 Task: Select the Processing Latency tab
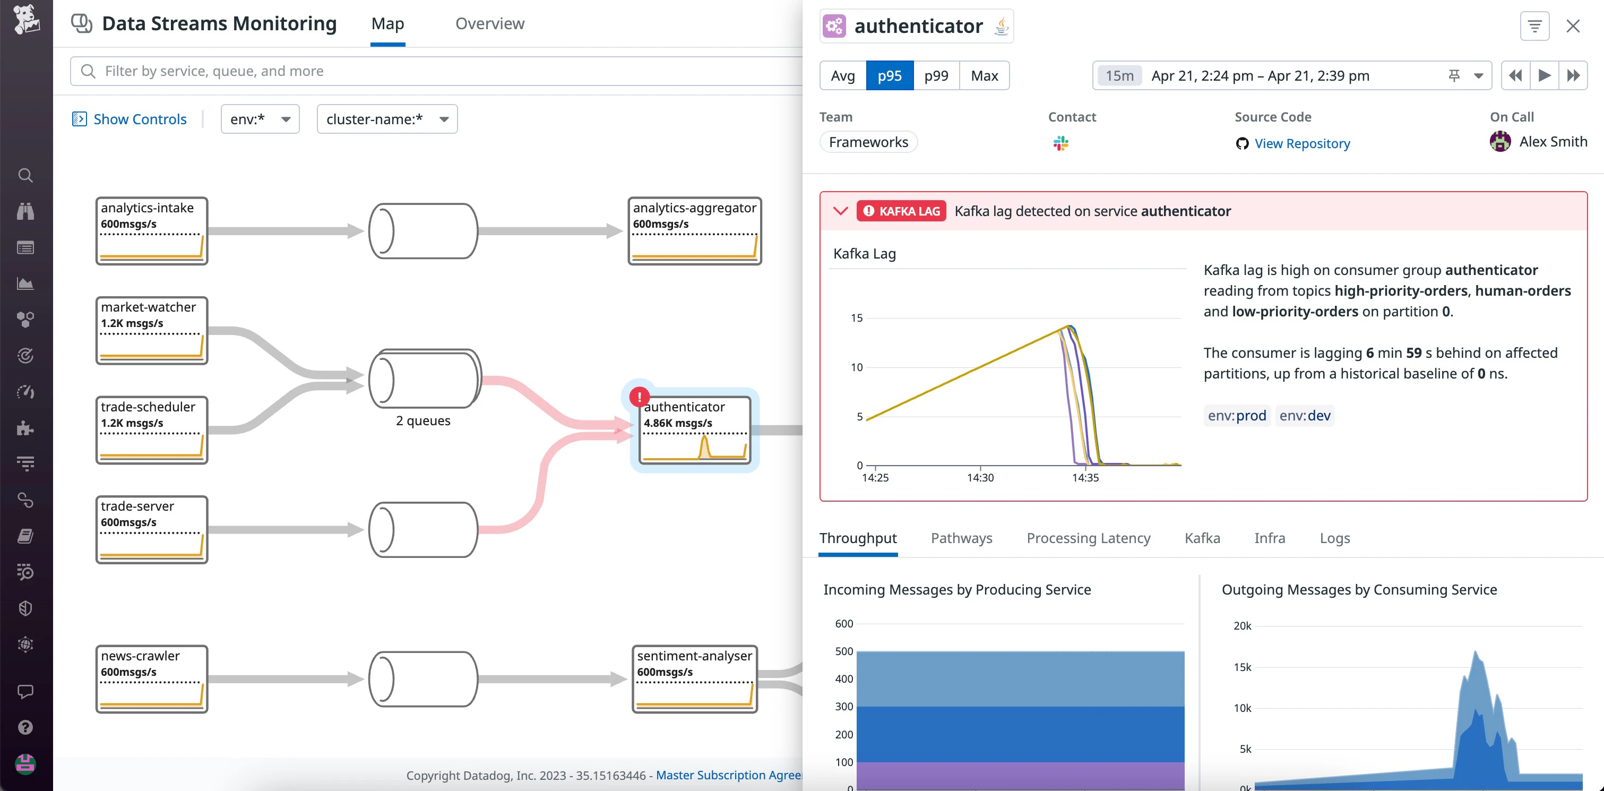(1089, 538)
